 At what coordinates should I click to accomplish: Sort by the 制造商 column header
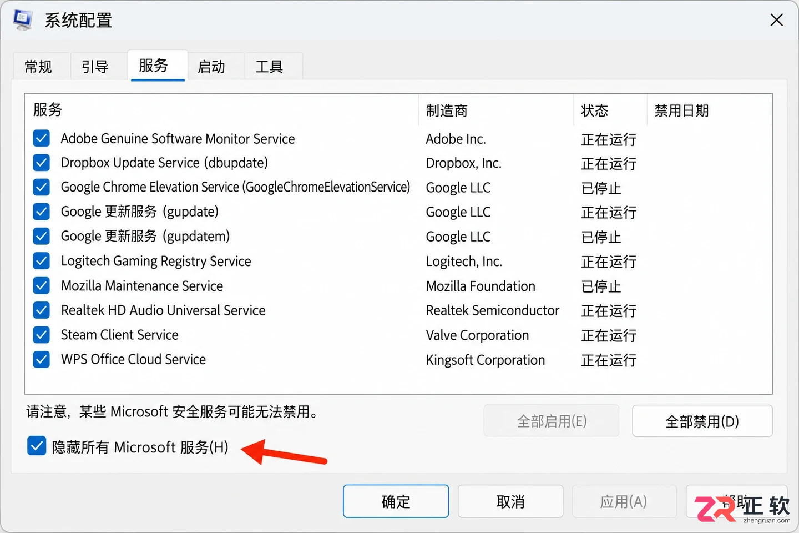pos(496,110)
